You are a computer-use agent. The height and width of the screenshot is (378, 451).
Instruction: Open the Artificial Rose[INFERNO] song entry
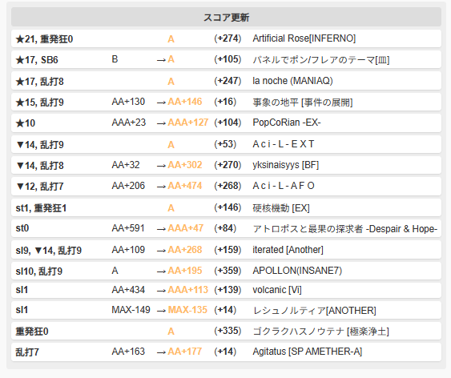304,38
